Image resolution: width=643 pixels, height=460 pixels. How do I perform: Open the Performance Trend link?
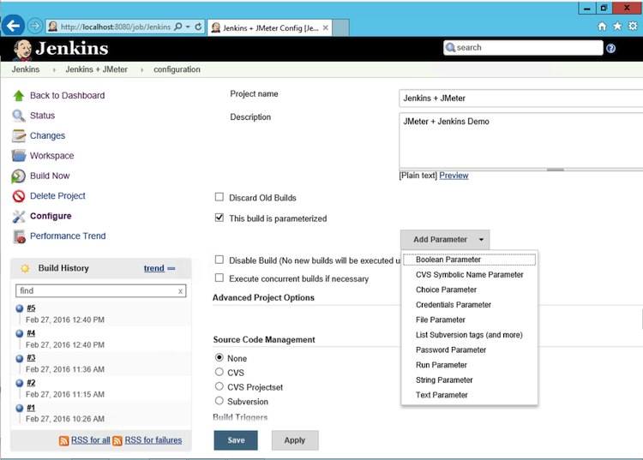[68, 236]
